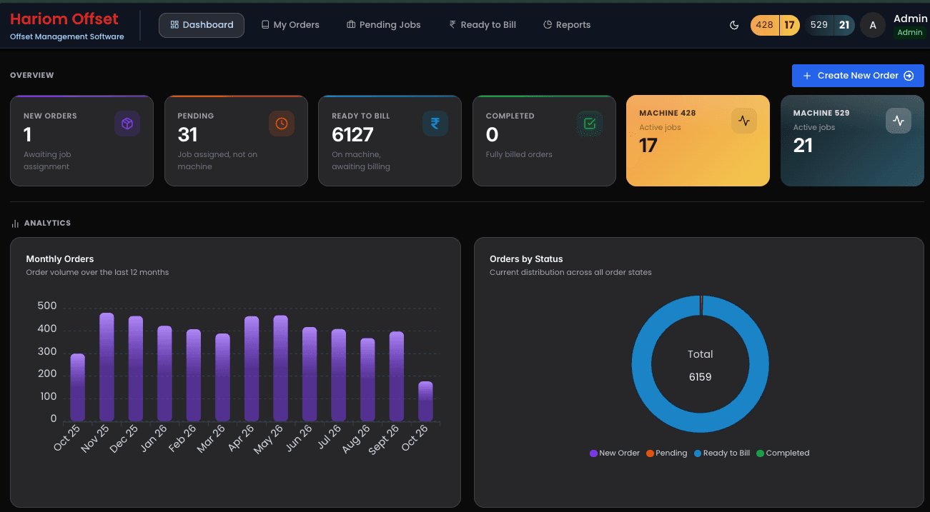The height and width of the screenshot is (512, 930).
Task: Click the Orders by Status title
Action: [x=526, y=259]
